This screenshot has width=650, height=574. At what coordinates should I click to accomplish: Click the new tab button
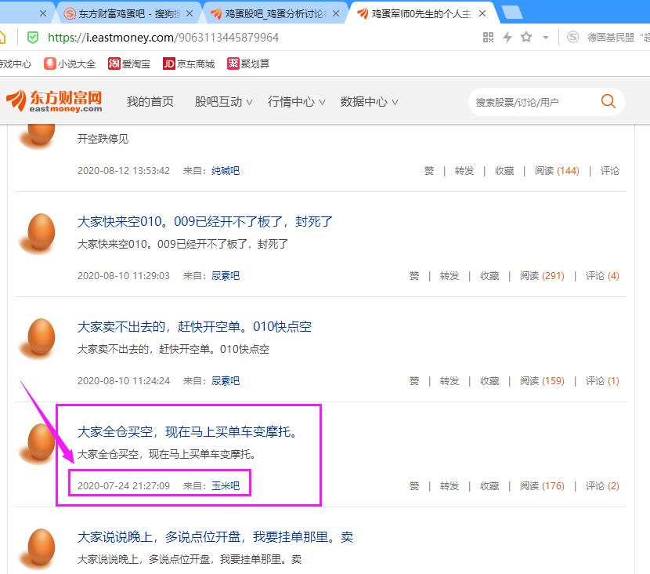[513, 13]
